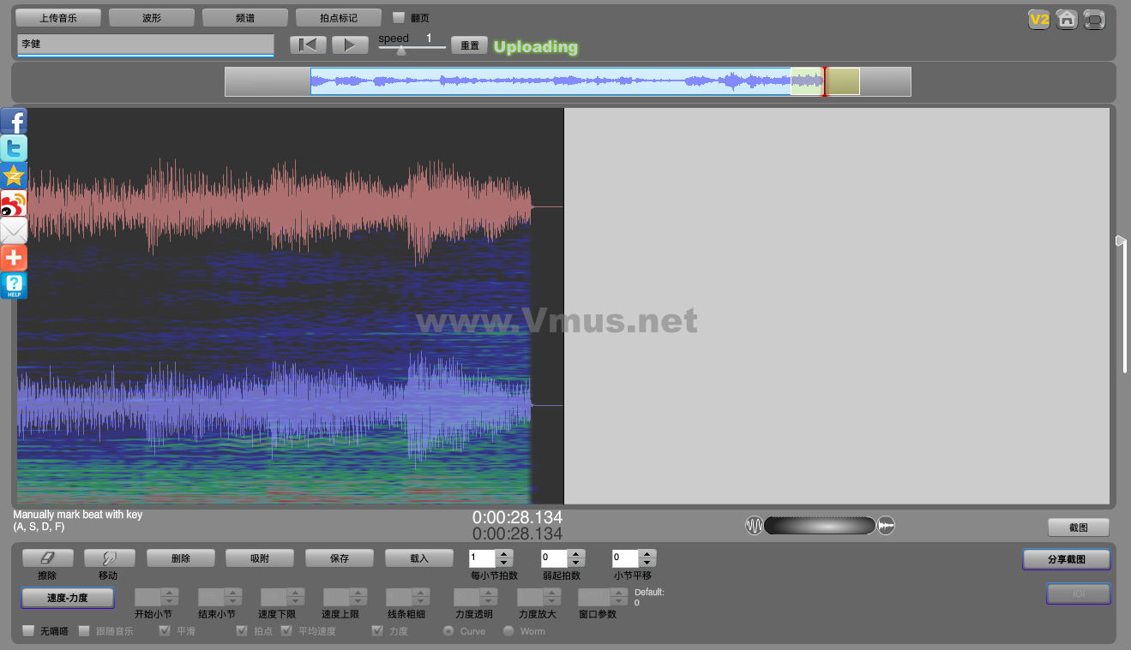Share via the Twitter sidebar icon
1131x650 pixels.
point(14,148)
